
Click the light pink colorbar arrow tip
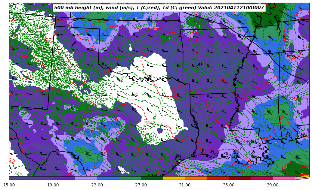point(302,178)
